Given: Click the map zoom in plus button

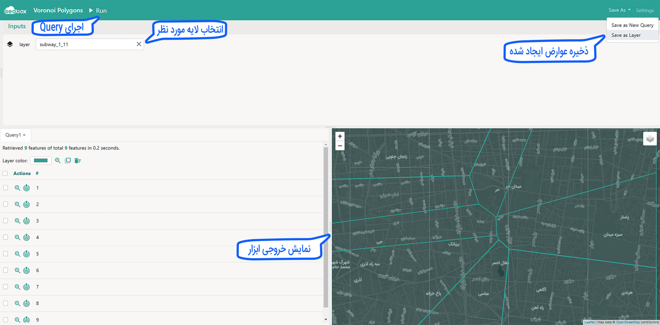Looking at the screenshot, I should coord(340,136).
